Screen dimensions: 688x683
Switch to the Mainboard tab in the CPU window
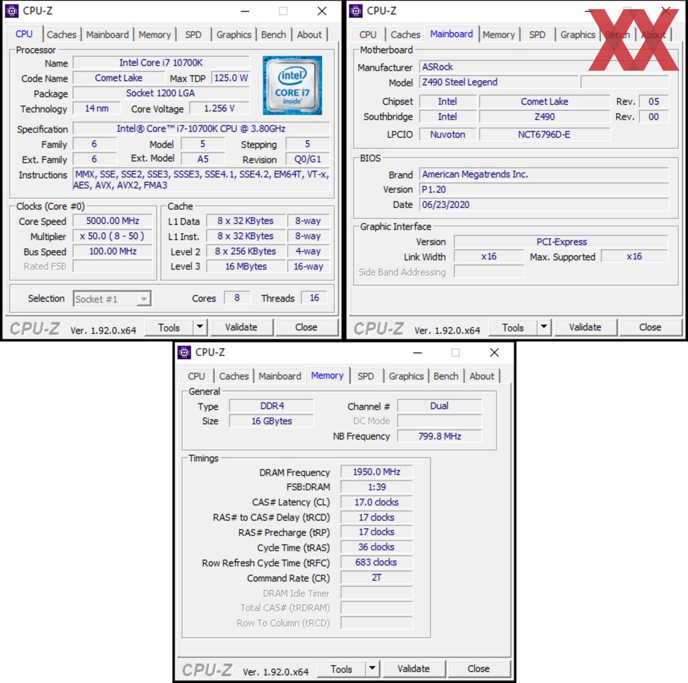[107, 34]
